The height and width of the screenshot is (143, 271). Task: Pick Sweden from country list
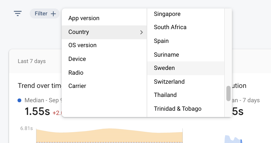point(186,68)
